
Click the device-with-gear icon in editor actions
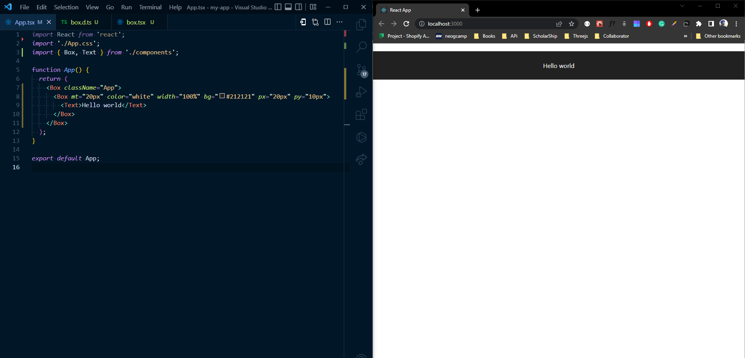303,22
